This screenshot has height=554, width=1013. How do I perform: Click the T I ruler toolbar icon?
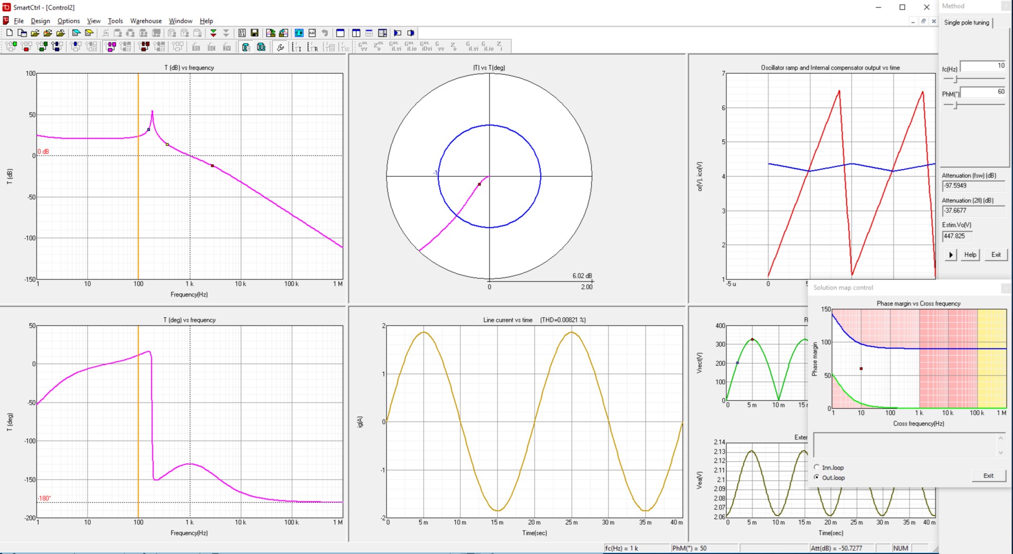coord(297,47)
